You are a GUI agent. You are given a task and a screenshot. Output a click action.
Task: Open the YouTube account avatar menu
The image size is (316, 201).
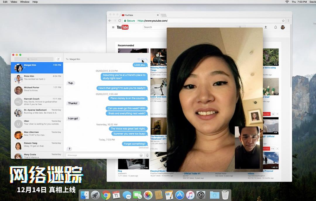click(283, 27)
